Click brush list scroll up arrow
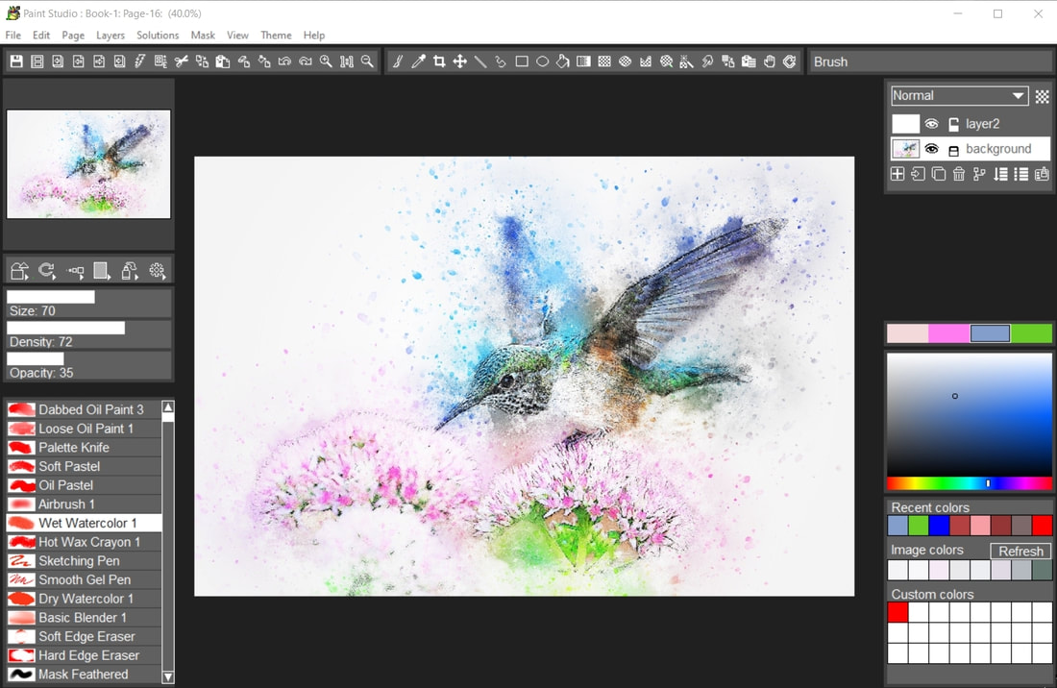Image resolution: width=1057 pixels, height=688 pixels. [x=168, y=407]
